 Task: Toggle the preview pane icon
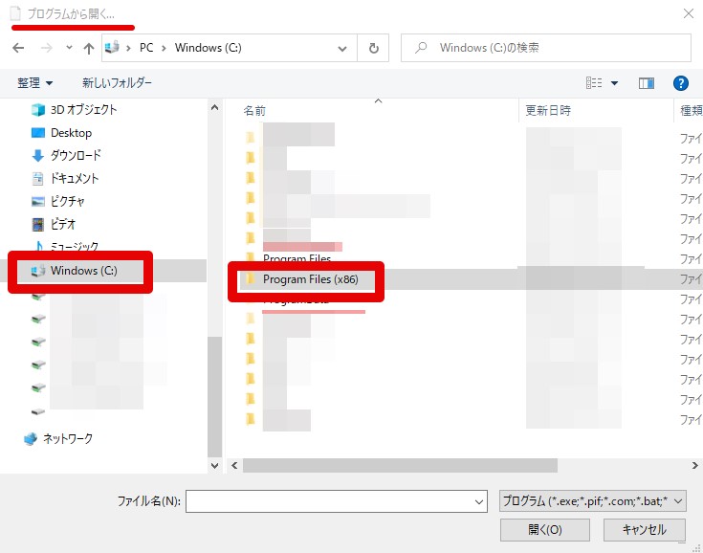[x=646, y=83]
